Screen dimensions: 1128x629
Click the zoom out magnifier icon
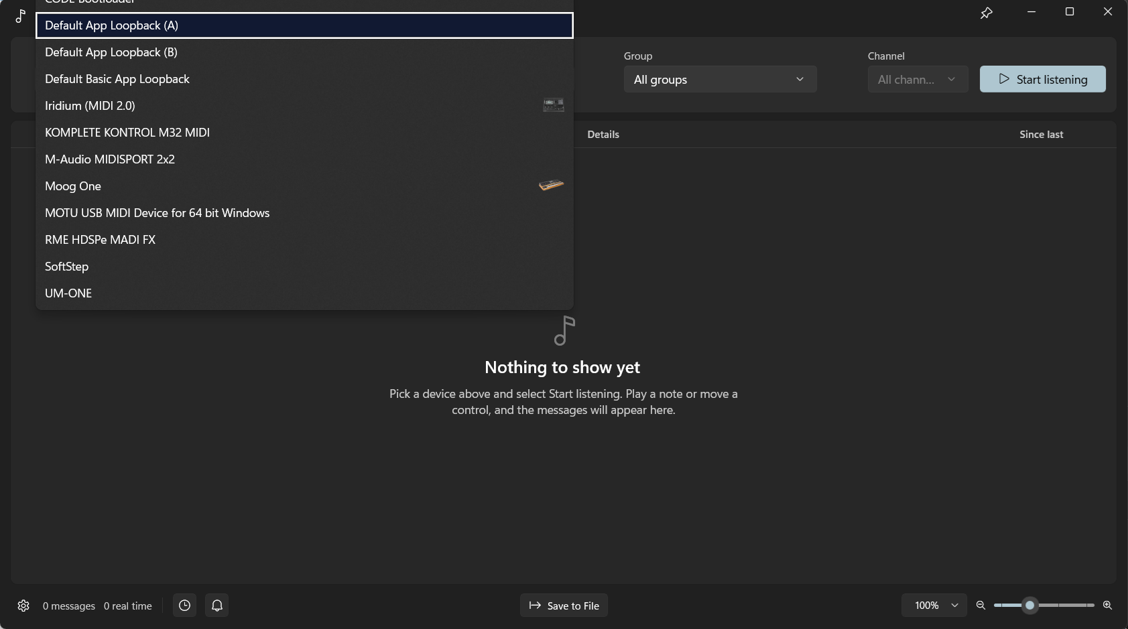(x=981, y=606)
